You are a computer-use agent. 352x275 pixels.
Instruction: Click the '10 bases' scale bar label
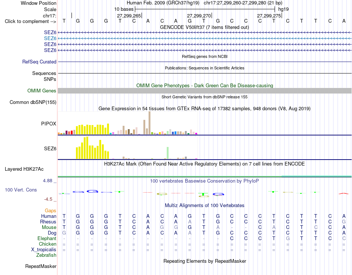[x=124, y=9]
